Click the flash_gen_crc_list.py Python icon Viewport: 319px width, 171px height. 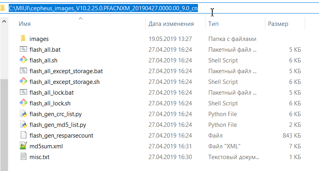point(23,114)
